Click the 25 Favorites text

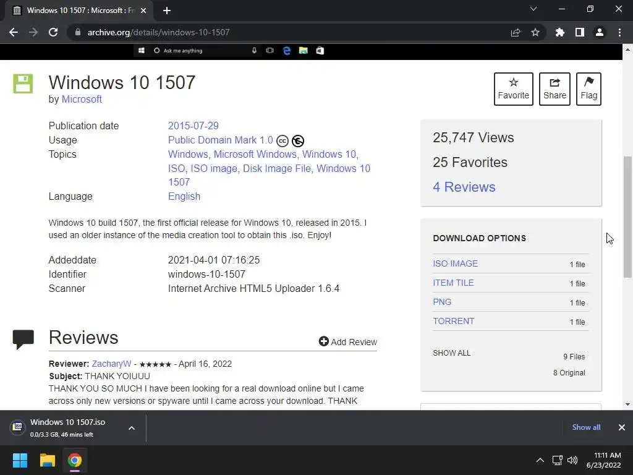470,163
